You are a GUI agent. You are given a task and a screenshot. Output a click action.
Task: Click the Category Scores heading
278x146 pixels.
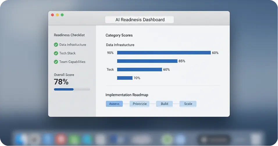(119, 35)
